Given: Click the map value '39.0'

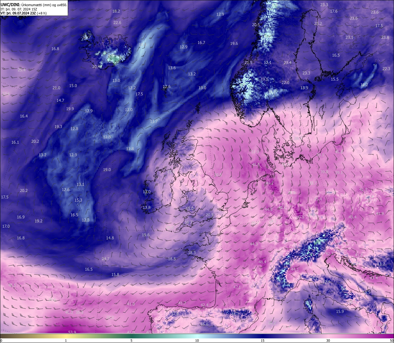Looking at the screenshot, I should click(324, 172).
